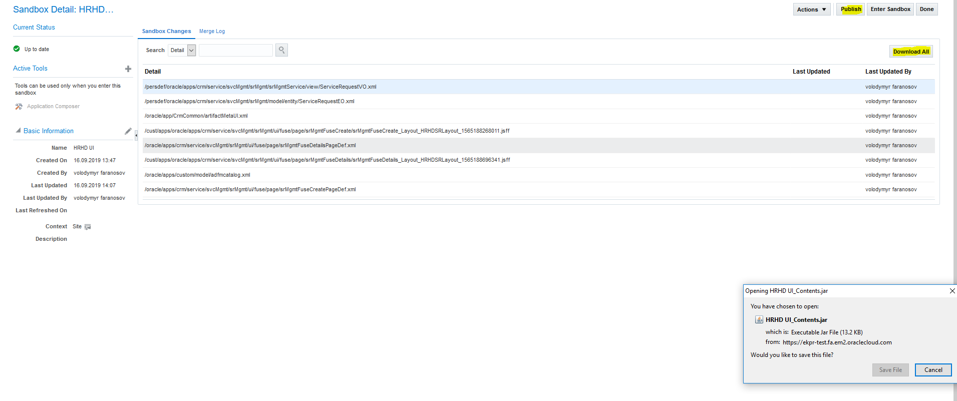Viewport: 957px width, 401px height.
Task: Select the ServiceRequestEO.xml row
Action: (249, 102)
